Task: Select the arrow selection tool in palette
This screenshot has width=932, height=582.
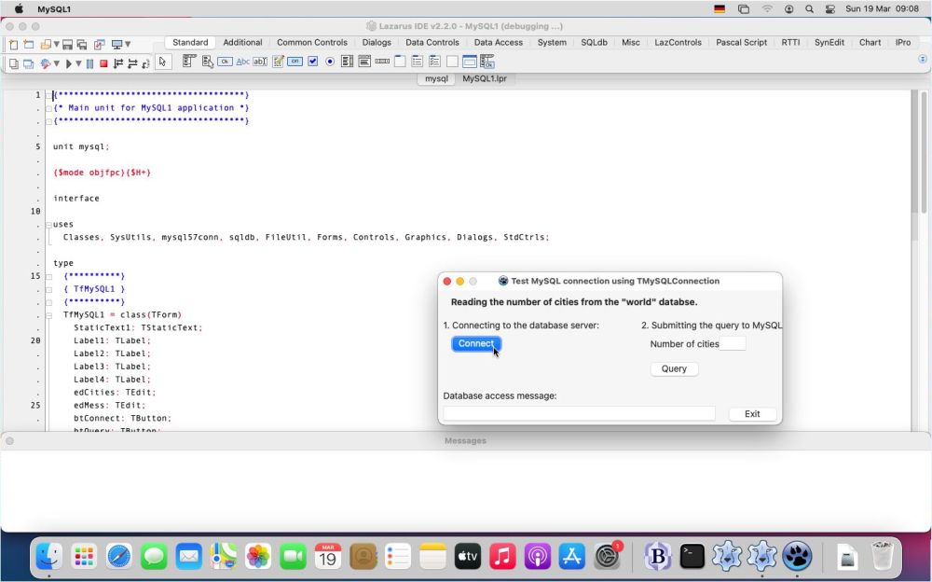Action: point(163,62)
